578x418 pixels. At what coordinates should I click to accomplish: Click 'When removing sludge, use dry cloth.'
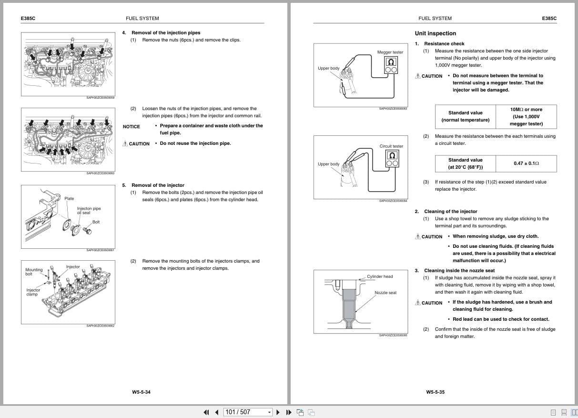(x=496, y=236)
